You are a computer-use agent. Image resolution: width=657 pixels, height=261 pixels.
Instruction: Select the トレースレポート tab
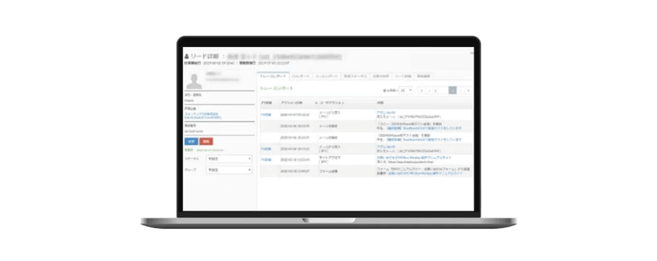[x=273, y=76]
